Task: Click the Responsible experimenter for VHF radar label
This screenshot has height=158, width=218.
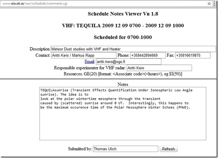Action: 90,68
